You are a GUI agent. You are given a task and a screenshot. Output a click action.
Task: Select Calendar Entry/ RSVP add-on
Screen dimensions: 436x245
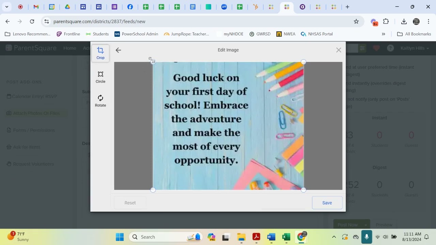point(32,96)
